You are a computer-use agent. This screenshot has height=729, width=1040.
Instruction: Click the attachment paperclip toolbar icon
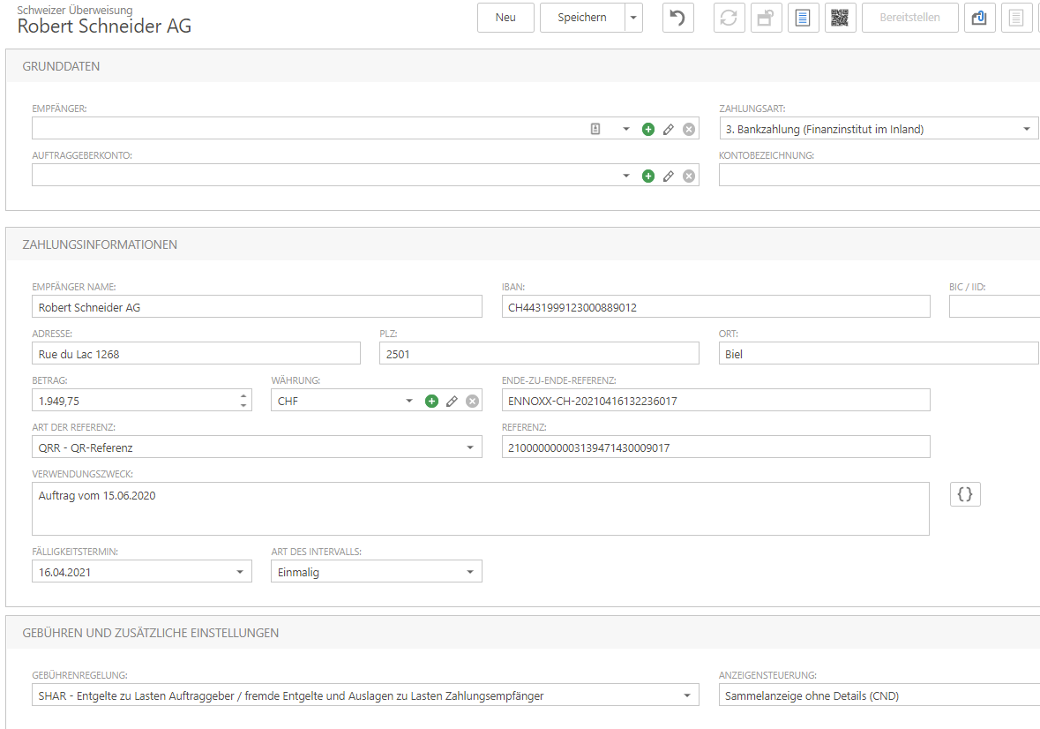point(979,18)
